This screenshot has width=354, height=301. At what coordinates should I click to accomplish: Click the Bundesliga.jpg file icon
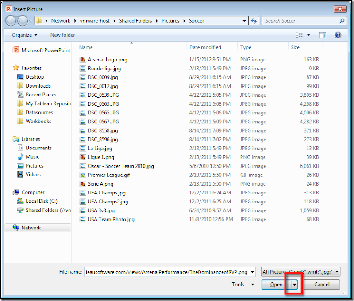tap(83, 69)
